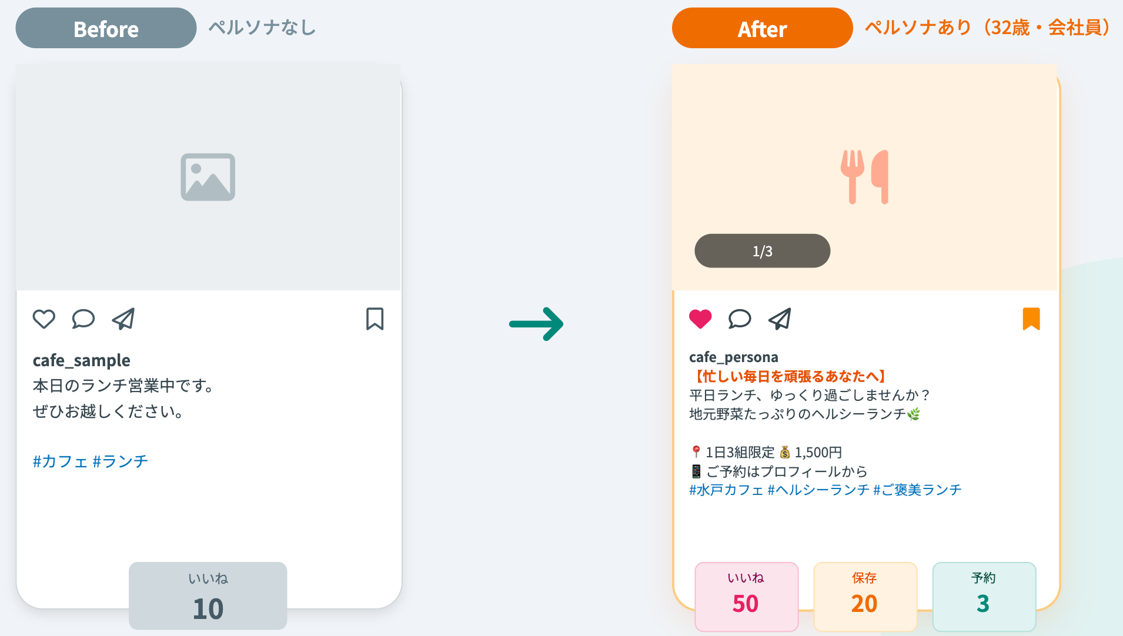The height and width of the screenshot is (636, 1123).
Task: Click the 1/3 slide indicator
Action: tap(762, 251)
